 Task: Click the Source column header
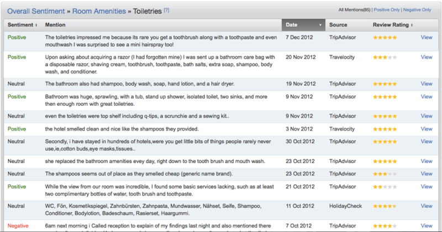coord(338,25)
